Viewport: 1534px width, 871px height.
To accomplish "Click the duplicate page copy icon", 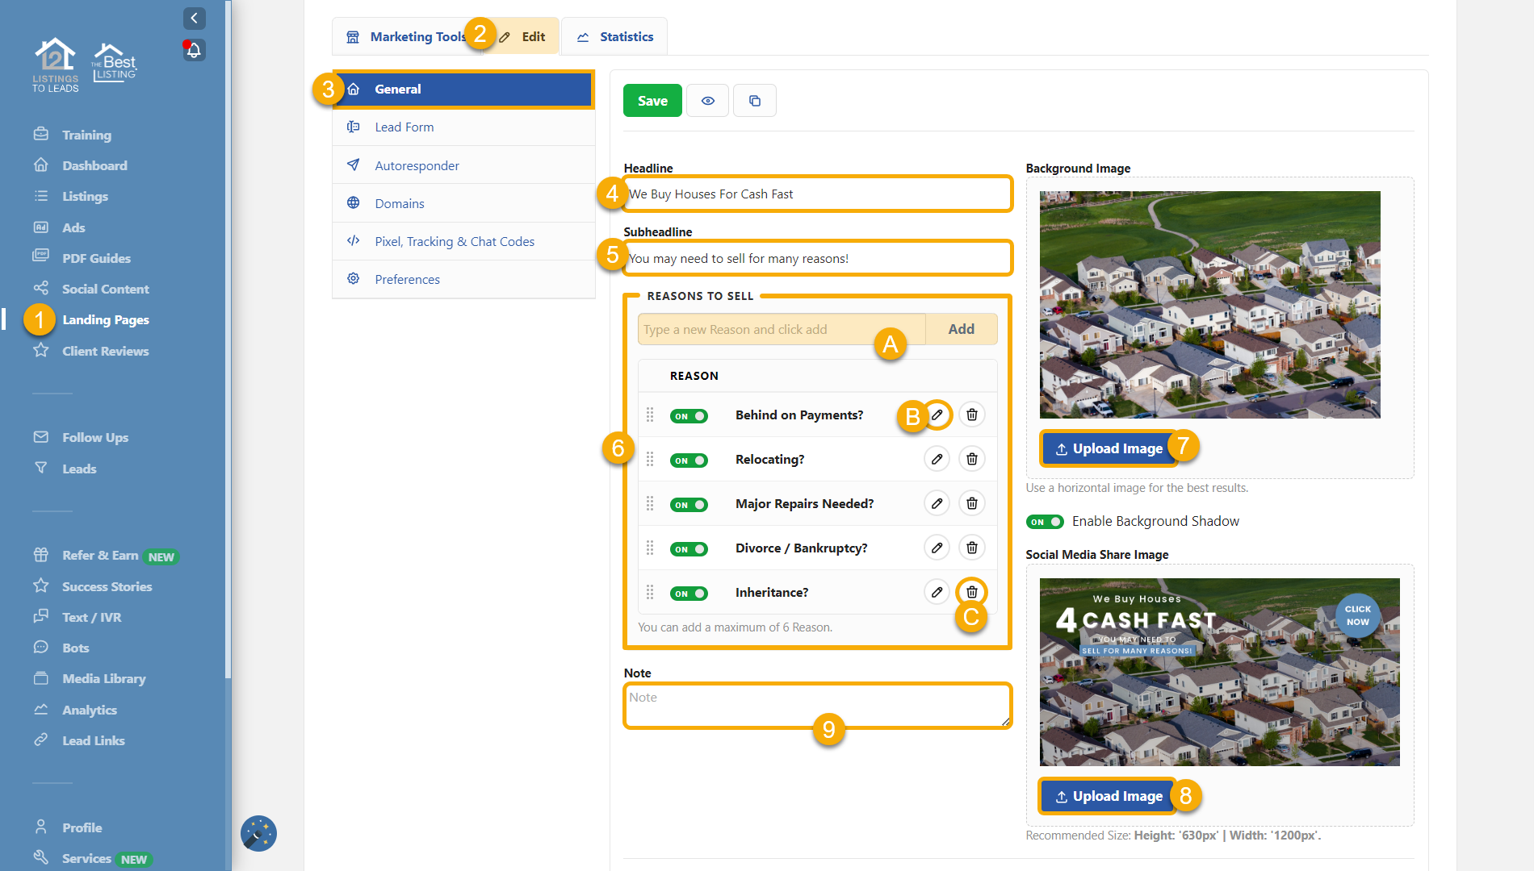I will click(x=755, y=101).
